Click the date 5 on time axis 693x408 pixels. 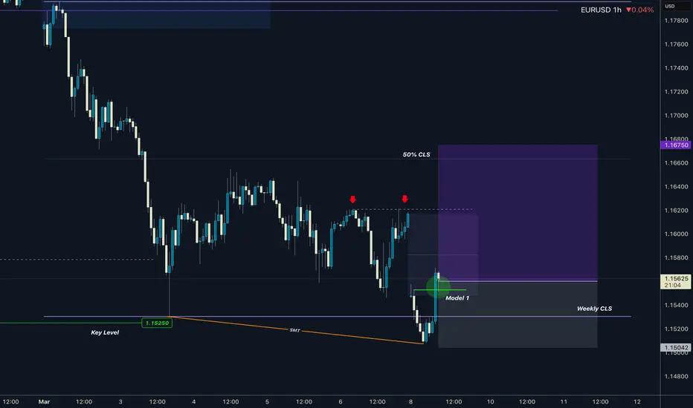[x=267, y=402]
